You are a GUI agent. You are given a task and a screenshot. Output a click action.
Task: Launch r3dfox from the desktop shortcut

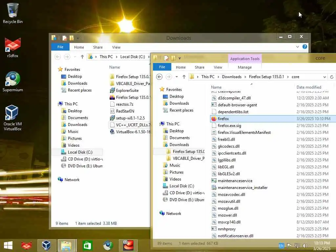(13, 48)
